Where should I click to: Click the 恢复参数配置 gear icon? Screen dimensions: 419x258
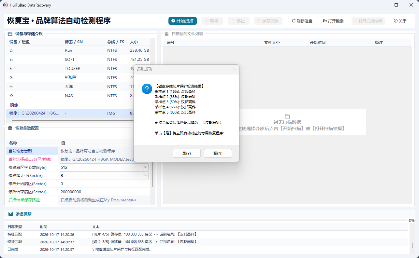(x=10, y=128)
